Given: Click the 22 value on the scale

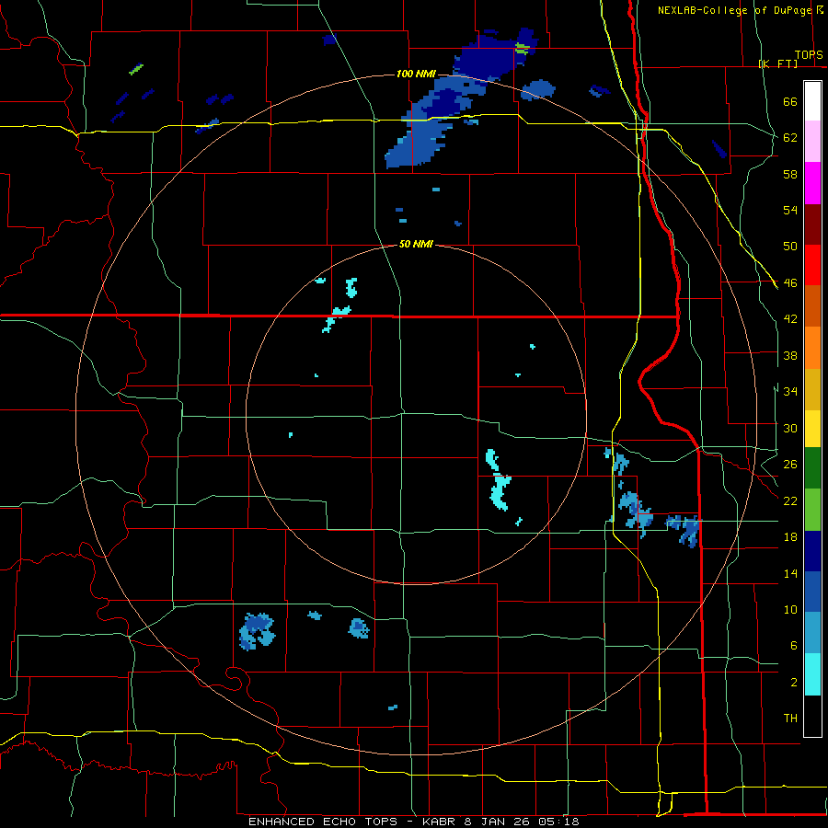Looking at the screenshot, I should 790,500.
